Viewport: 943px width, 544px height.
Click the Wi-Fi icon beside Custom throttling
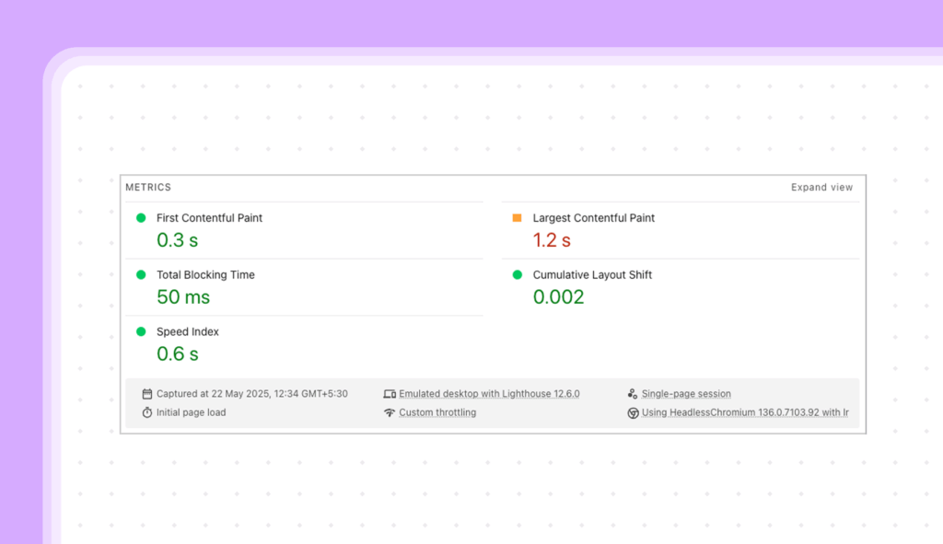[x=390, y=412]
